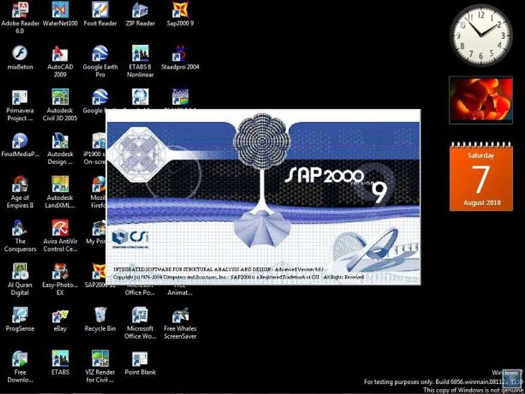Click the 'August 2010' text on calendar
Image resolution: width=525 pixels, height=394 pixels.
482,203
